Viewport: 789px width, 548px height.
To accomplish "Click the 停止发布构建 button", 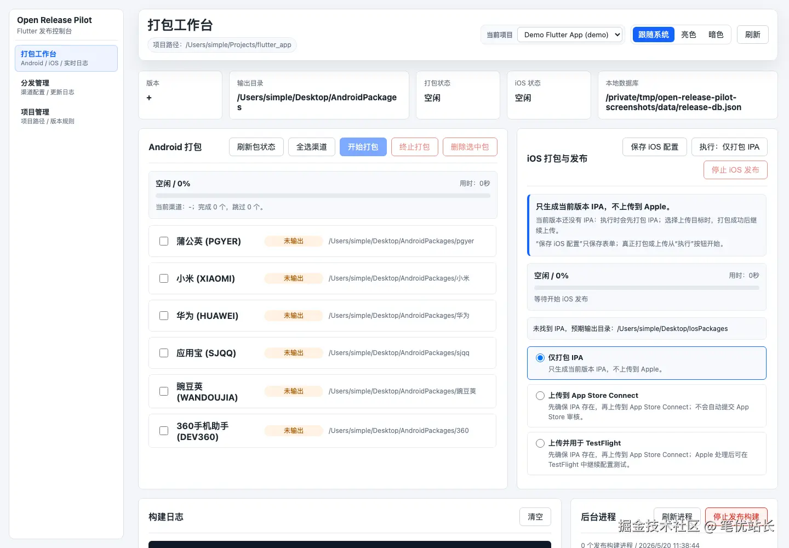I will point(736,517).
